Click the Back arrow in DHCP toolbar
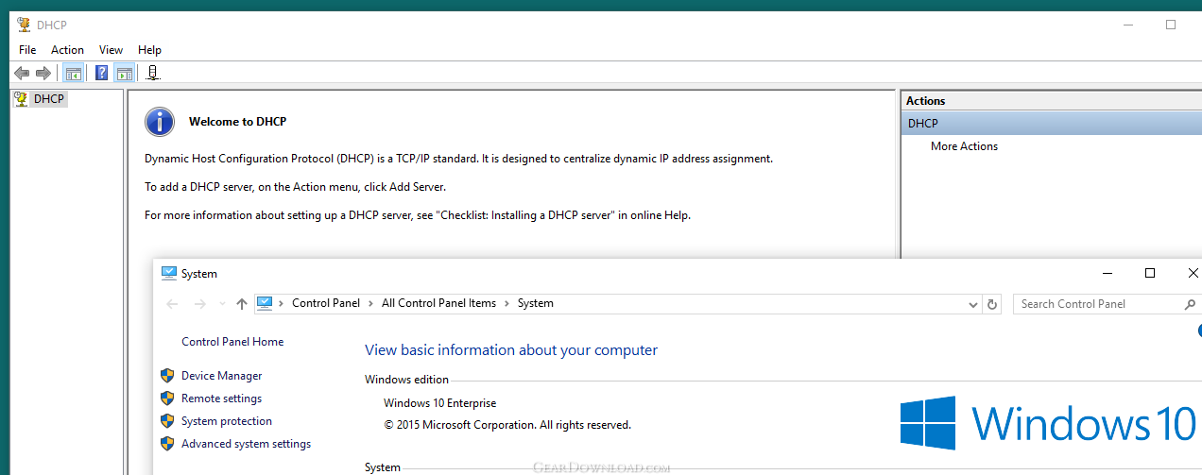Image resolution: width=1202 pixels, height=475 pixels. 22,73
